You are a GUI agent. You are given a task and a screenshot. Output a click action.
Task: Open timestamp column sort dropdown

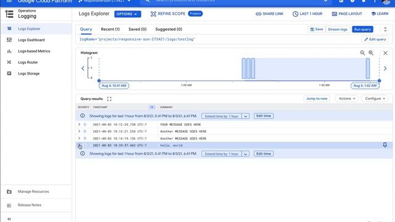tap(152, 107)
